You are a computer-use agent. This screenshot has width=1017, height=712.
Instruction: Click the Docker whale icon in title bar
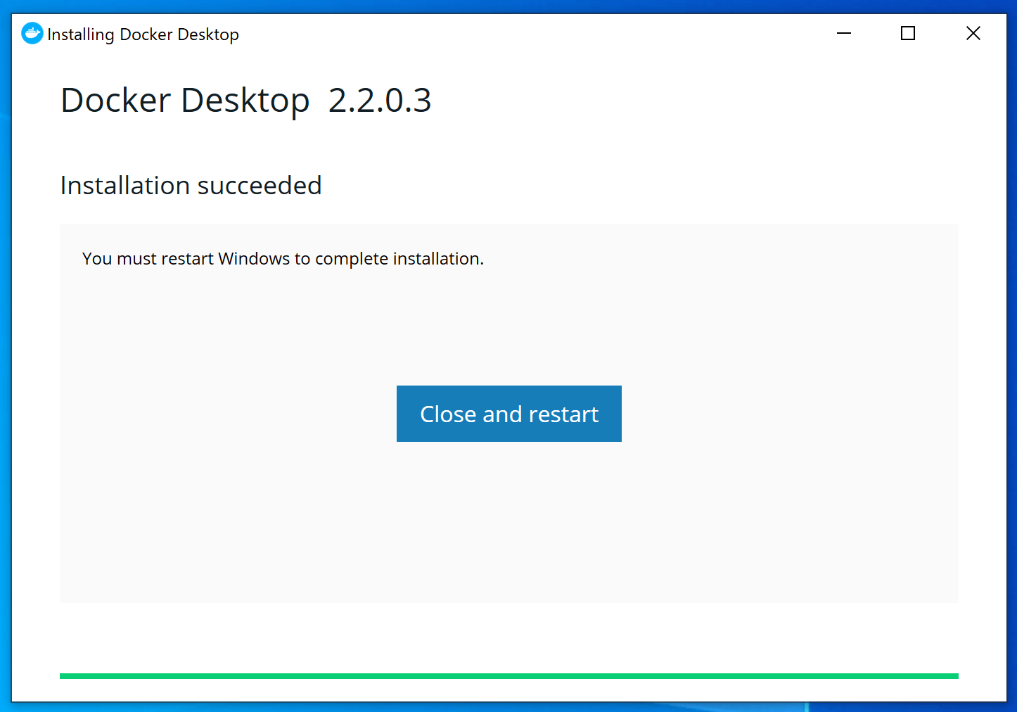(32, 33)
